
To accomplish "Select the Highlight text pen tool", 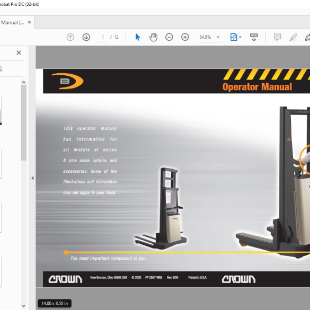I will pos(293,37).
